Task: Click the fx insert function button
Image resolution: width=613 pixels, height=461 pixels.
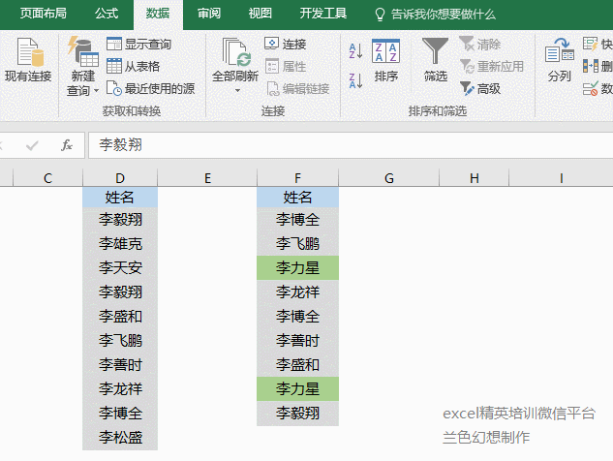Action: [67, 145]
